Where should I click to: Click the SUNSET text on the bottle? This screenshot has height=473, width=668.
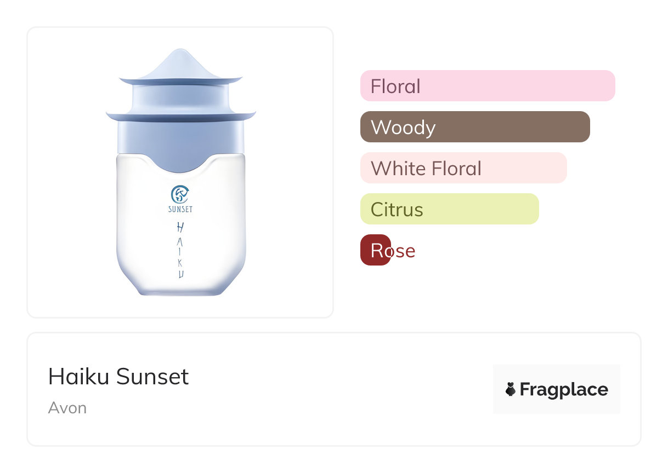point(180,209)
